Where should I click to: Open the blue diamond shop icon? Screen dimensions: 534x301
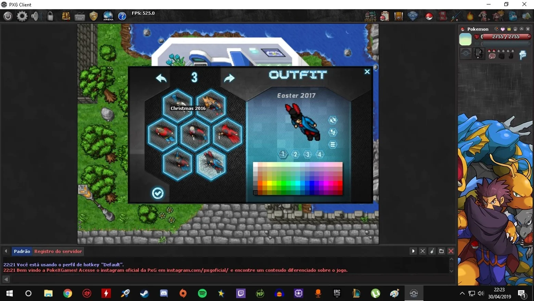tap(413, 16)
